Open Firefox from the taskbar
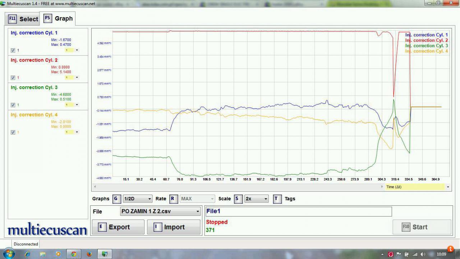Screen dimensions: 460x259 (89, 254)
